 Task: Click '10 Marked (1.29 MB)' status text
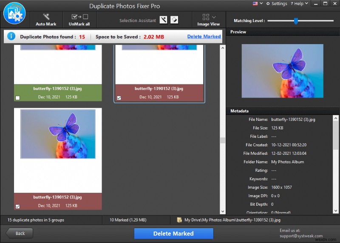(128, 220)
